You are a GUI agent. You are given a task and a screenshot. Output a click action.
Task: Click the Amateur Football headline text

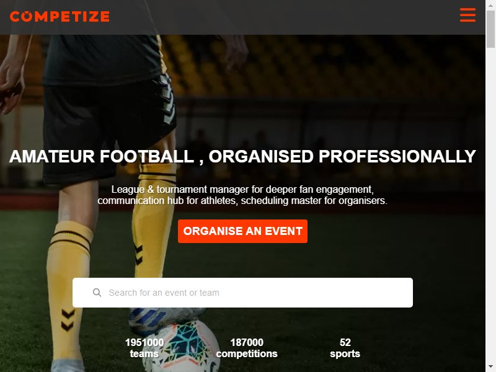242,156
